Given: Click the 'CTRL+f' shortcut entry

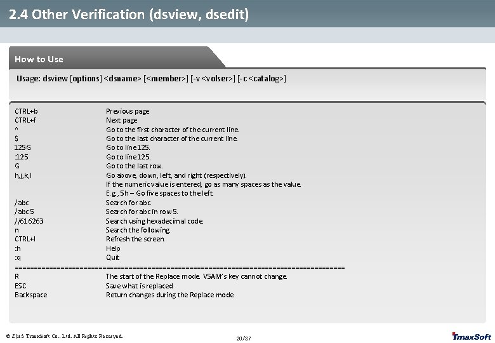Looking at the screenshot, I should pos(25,120).
